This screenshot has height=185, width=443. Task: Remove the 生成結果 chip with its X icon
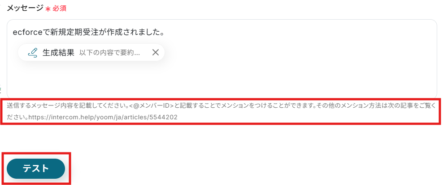(156, 52)
